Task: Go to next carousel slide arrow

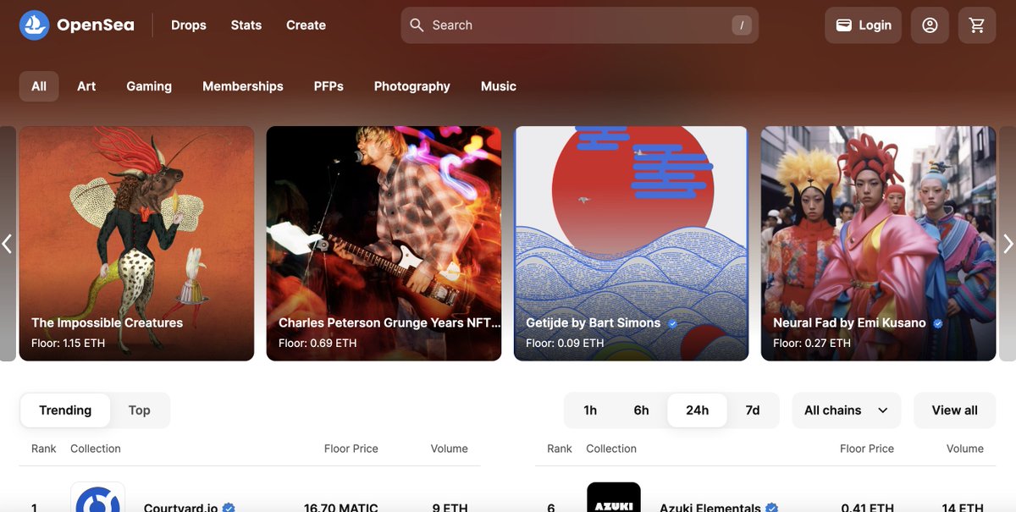Action: (x=1008, y=244)
